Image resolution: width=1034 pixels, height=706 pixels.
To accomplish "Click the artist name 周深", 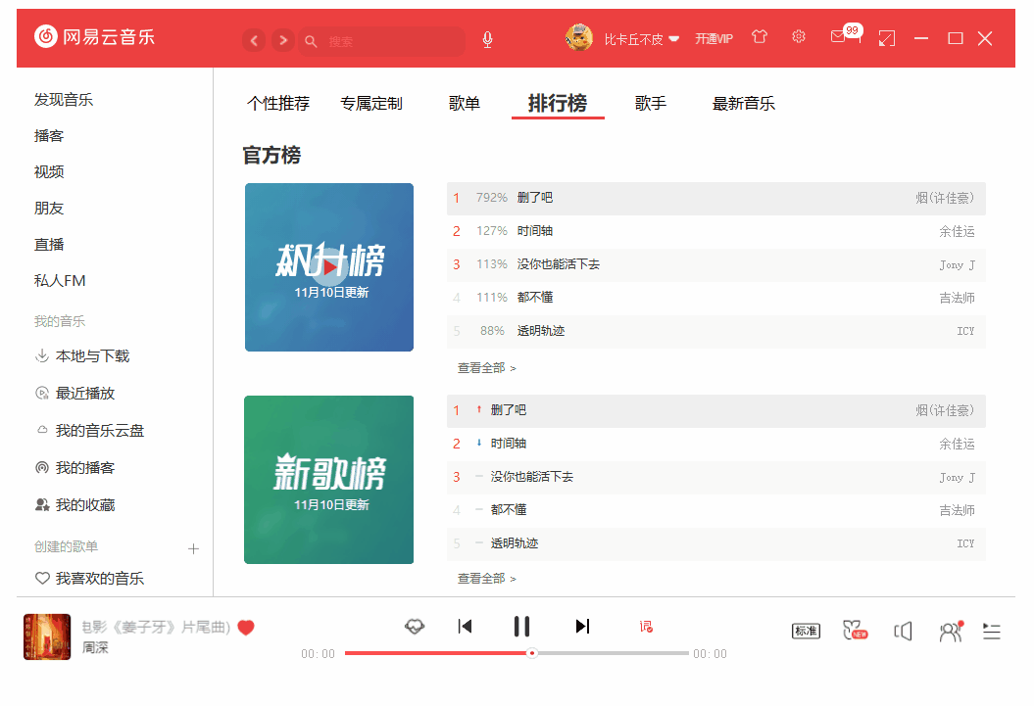I will click(x=95, y=648).
